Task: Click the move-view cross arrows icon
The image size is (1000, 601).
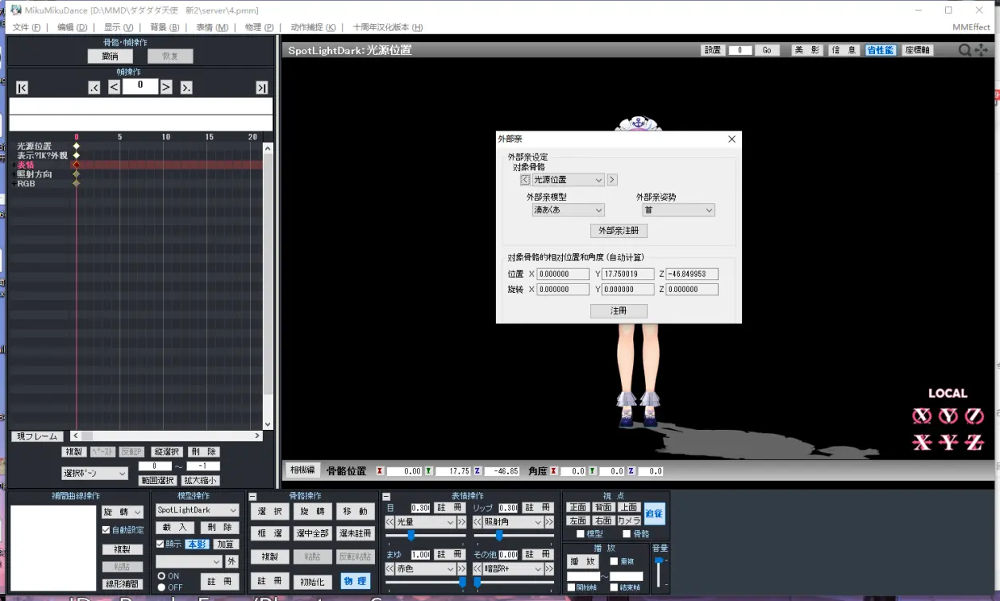Action: 981,50
